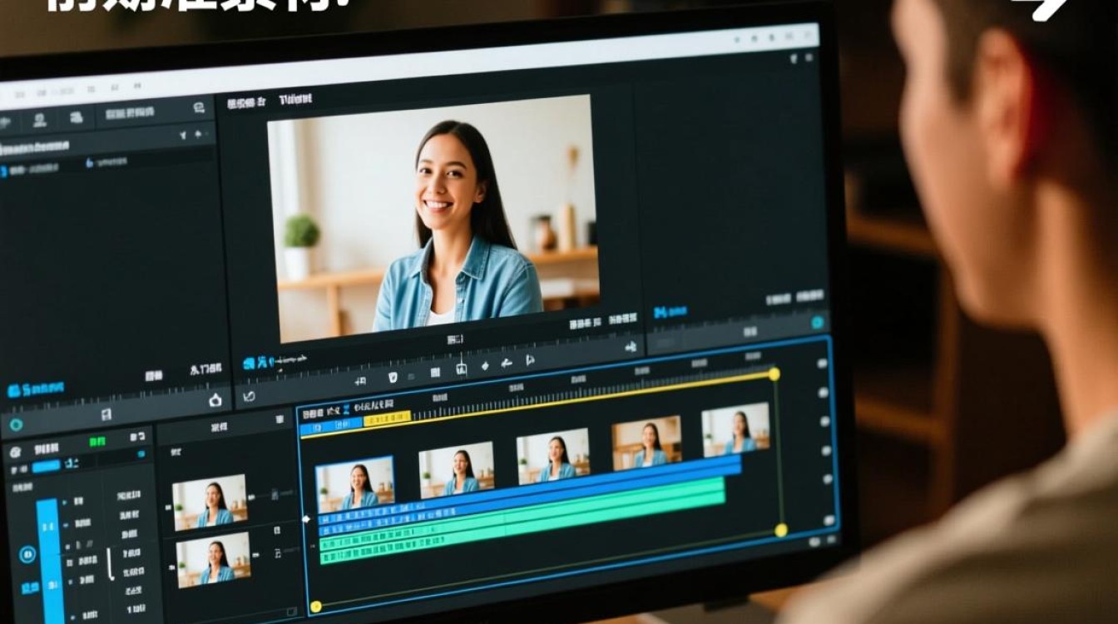Click the curved undo arrow below the preview
This screenshot has height=624, width=1118.
249,397
